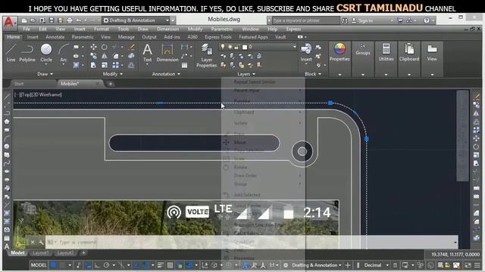Close the command line with X icon
485x272 pixels.
pyautogui.click(x=32, y=243)
